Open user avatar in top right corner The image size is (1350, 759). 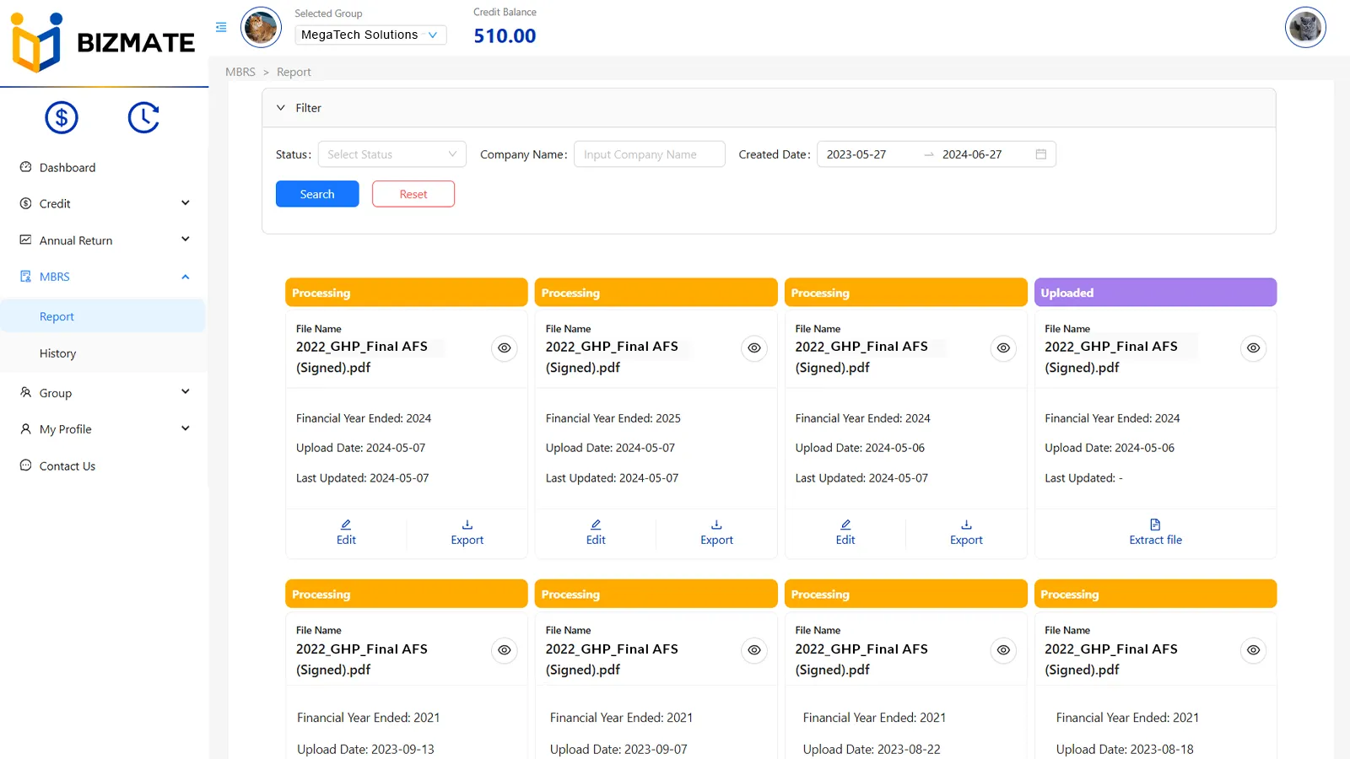click(1304, 27)
